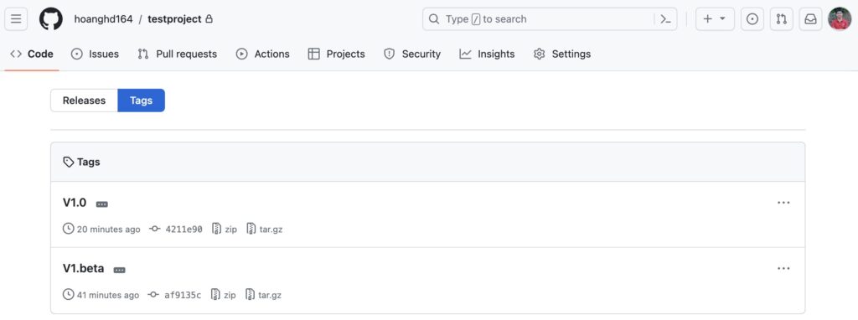The height and width of the screenshot is (320, 858).
Task: Expand the V1.beta tag message ellipsis
Action: (x=119, y=270)
